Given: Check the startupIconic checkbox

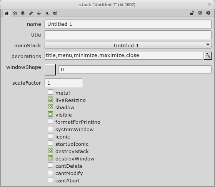Looking at the screenshot, I should click(50, 143).
